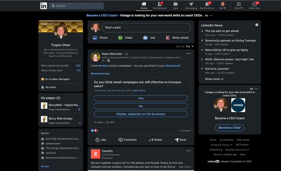Image resolution: width=281 pixels, height=171 pixels.
Task: Click the LinkedIn logo icon
Action: coord(44,6)
